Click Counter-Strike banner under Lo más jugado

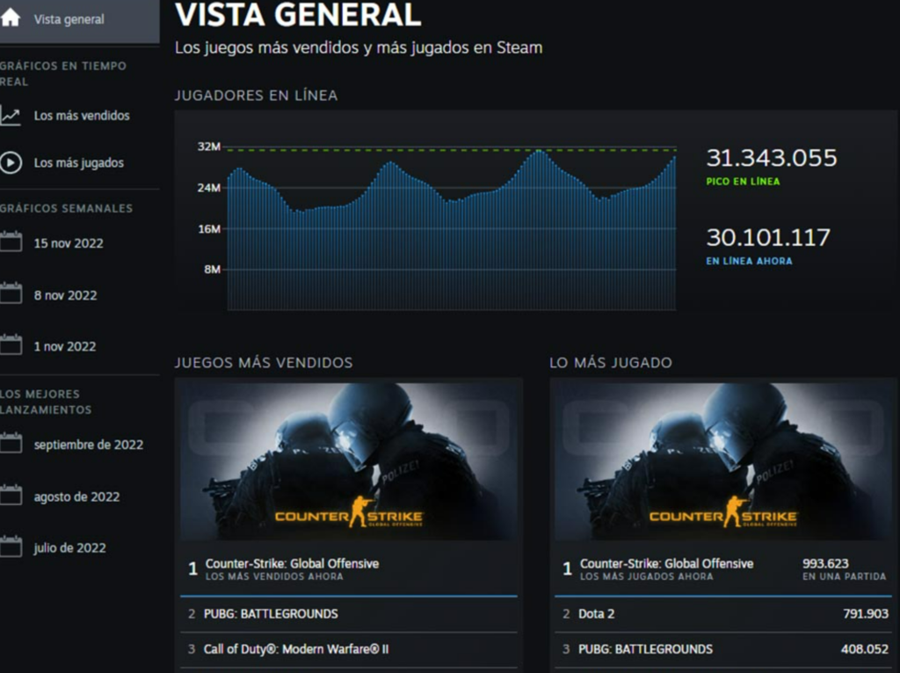click(722, 460)
